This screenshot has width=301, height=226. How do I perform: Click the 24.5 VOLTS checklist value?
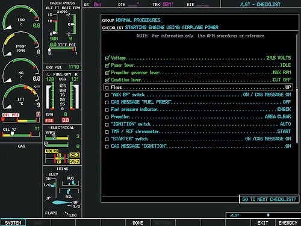pyautogui.click(x=279, y=58)
